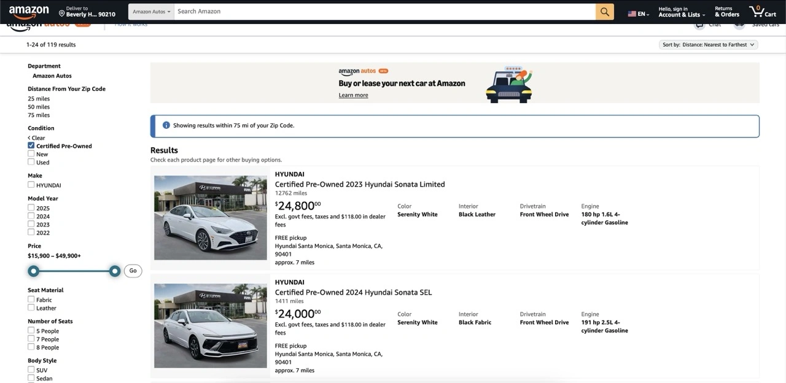Click Learn more in the banner
Viewport: 786px width, 383px height.
pyautogui.click(x=353, y=95)
